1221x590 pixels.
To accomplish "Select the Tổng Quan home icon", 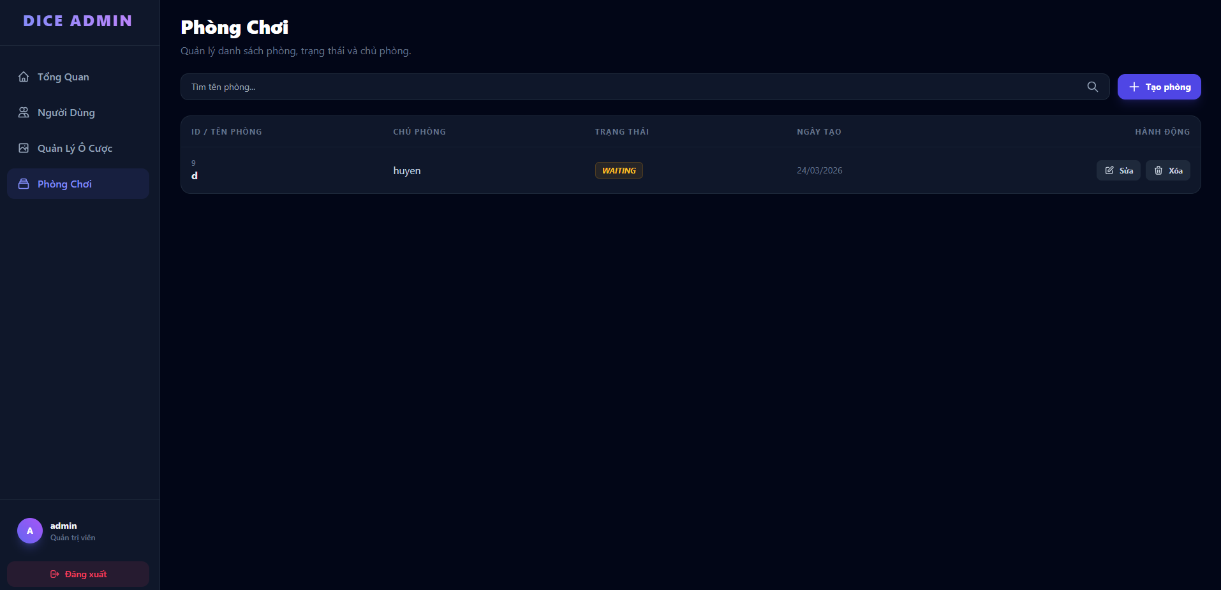I will point(24,77).
